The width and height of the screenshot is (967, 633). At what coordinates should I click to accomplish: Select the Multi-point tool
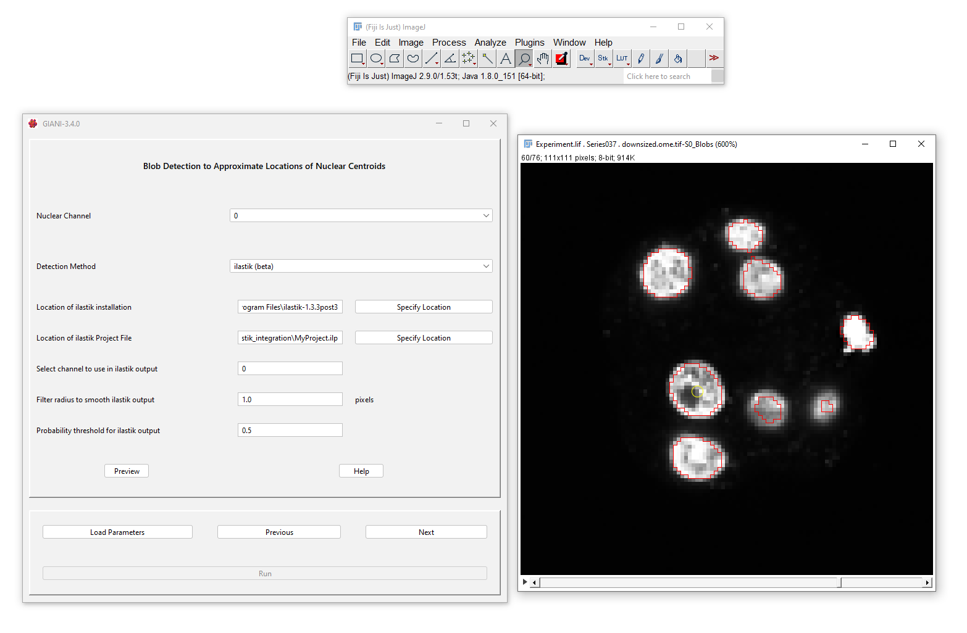point(469,59)
